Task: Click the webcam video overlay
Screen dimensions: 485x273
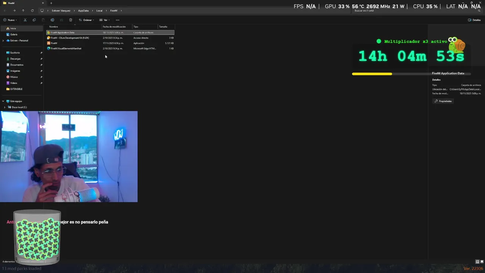Action: point(69,157)
